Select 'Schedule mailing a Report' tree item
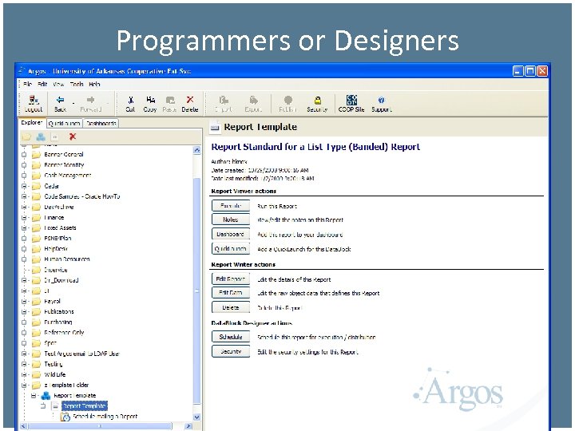 pos(105,417)
